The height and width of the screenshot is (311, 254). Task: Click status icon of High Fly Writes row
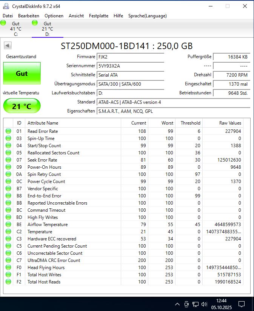(8, 217)
